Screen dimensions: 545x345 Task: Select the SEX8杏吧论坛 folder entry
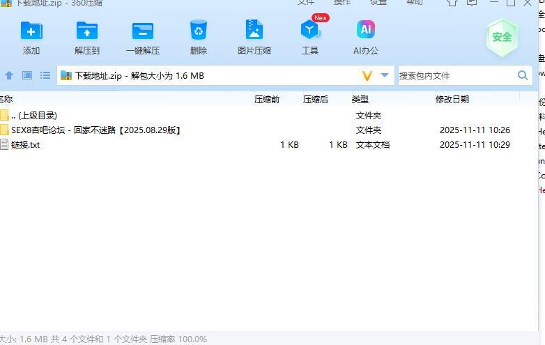tap(95, 130)
